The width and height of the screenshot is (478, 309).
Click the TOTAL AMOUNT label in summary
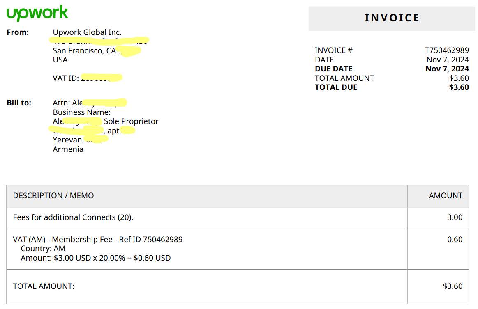(344, 78)
